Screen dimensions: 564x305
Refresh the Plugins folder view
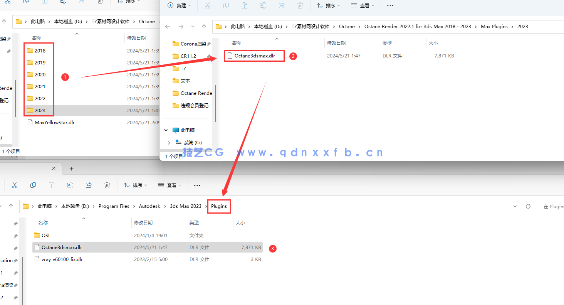tap(528, 206)
